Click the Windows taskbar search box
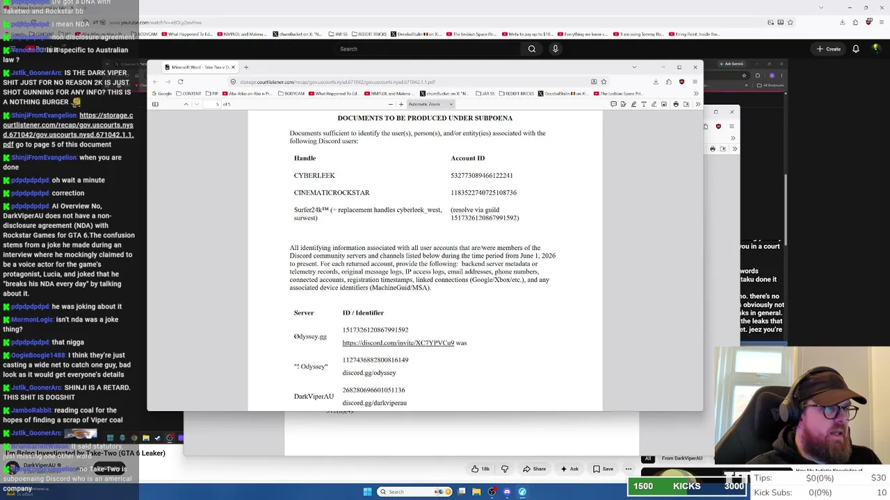This screenshot has width=890, height=500. [414, 492]
